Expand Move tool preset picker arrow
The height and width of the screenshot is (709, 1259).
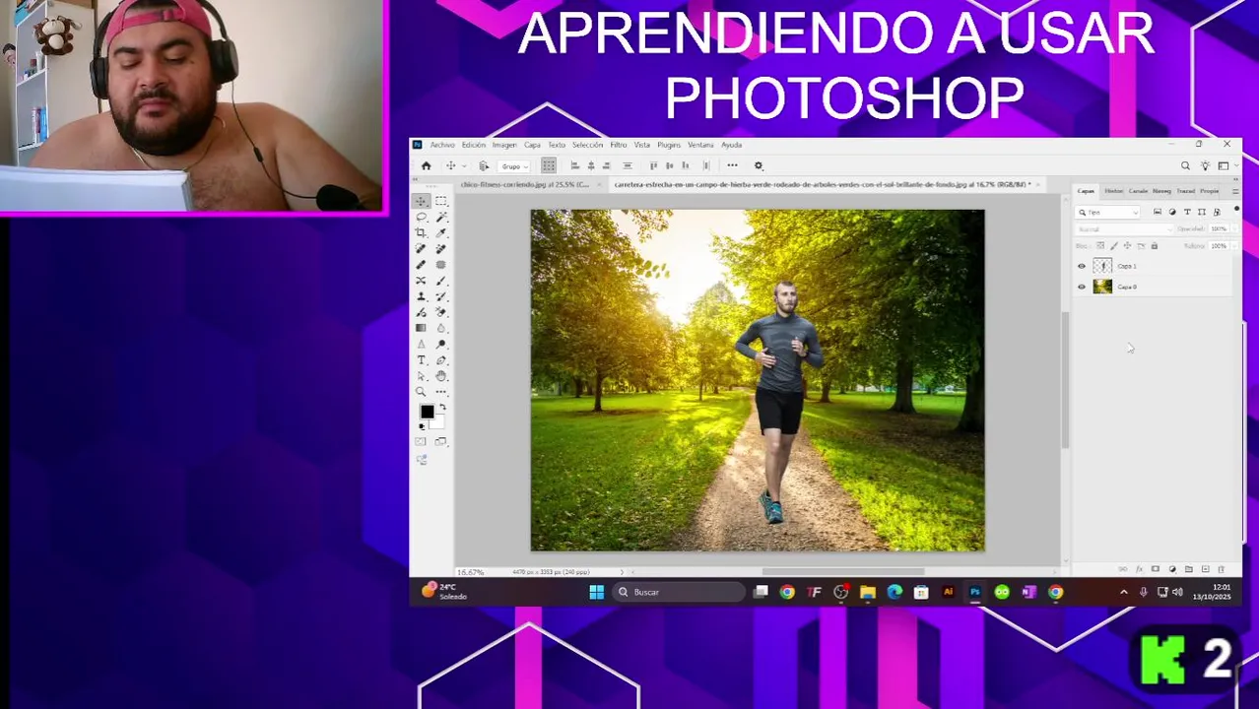click(x=464, y=166)
